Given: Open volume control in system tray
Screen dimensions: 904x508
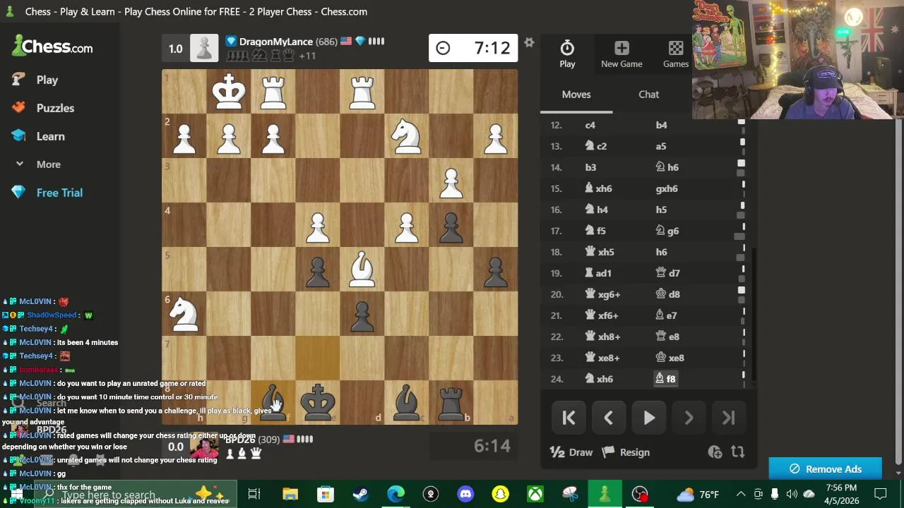Looking at the screenshot, I should tap(792, 494).
